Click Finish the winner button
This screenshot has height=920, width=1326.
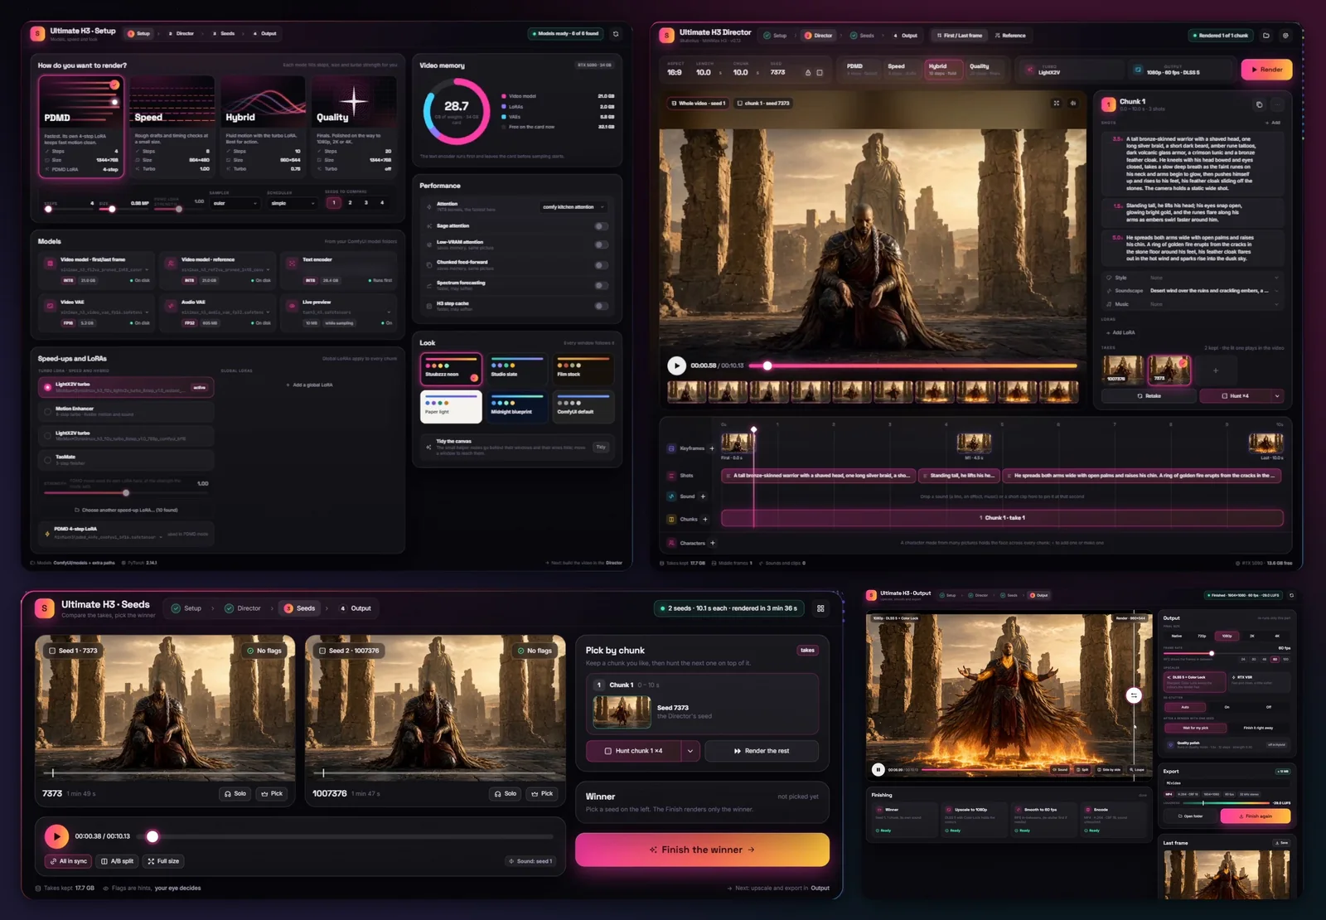click(702, 850)
